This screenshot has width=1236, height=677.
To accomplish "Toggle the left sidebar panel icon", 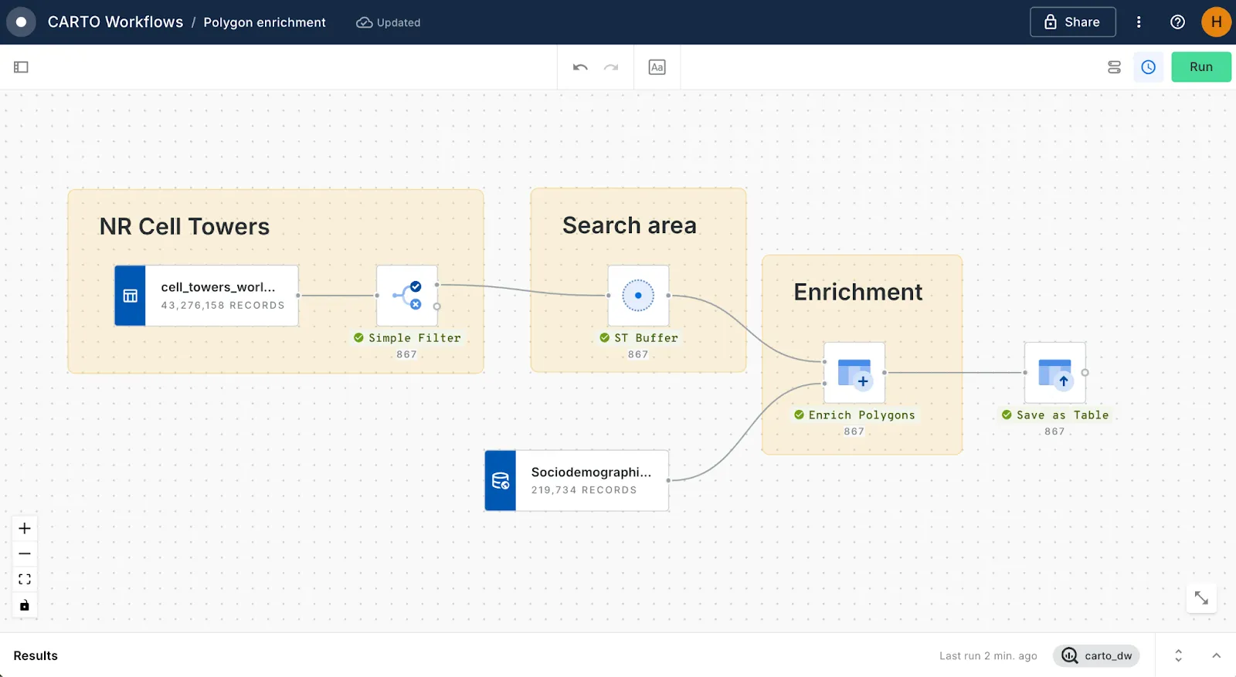I will tap(21, 67).
